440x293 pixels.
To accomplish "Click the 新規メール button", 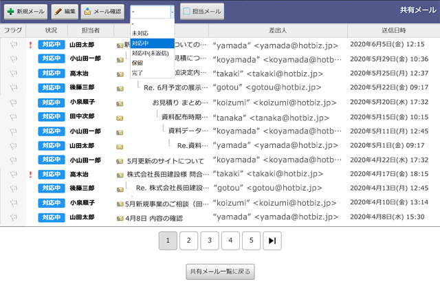I will tap(26, 12).
